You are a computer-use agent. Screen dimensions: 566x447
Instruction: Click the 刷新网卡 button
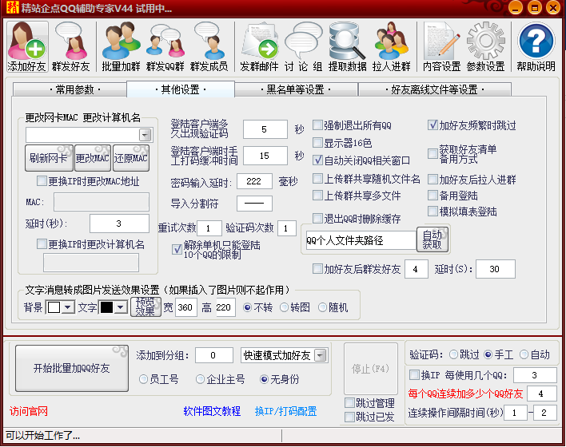(x=49, y=158)
